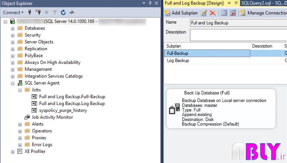Expand the Alerts folder
The image size is (287, 163).
click(20, 124)
